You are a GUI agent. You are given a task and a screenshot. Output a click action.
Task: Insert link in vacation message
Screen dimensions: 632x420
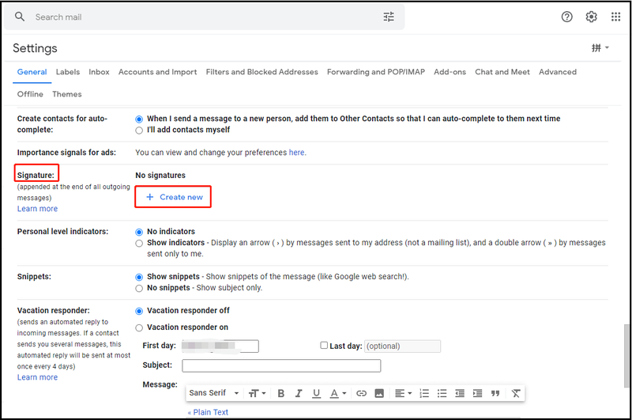362,393
